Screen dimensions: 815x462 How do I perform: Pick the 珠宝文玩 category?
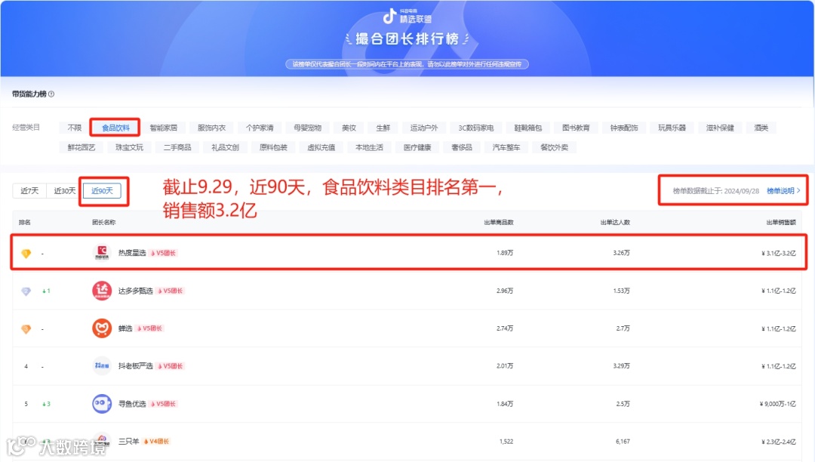129,147
